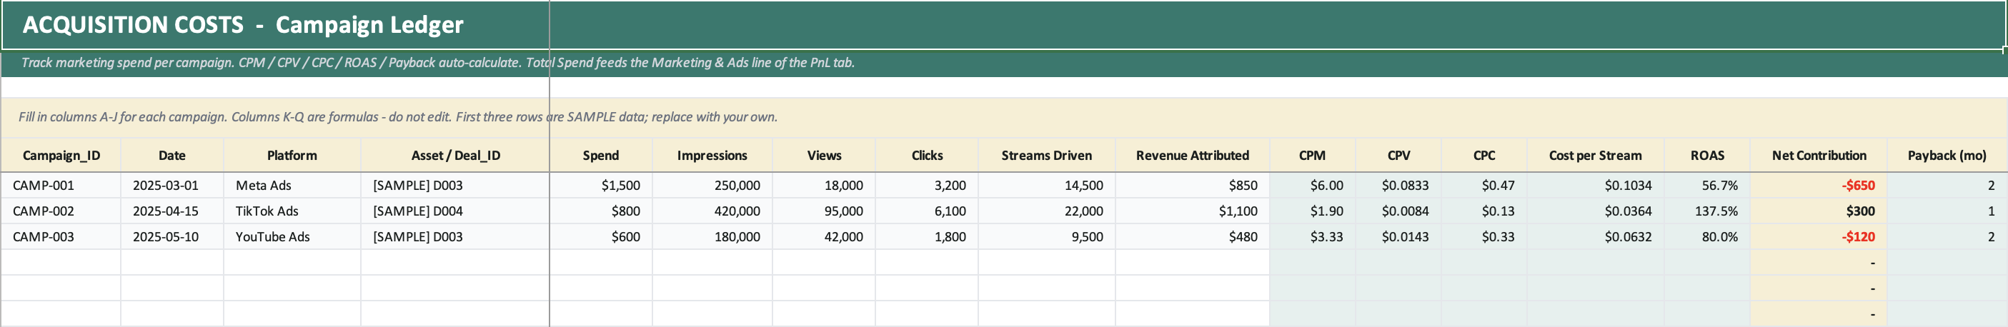
Task: Click the Streams Driven column header
Action: [1047, 156]
